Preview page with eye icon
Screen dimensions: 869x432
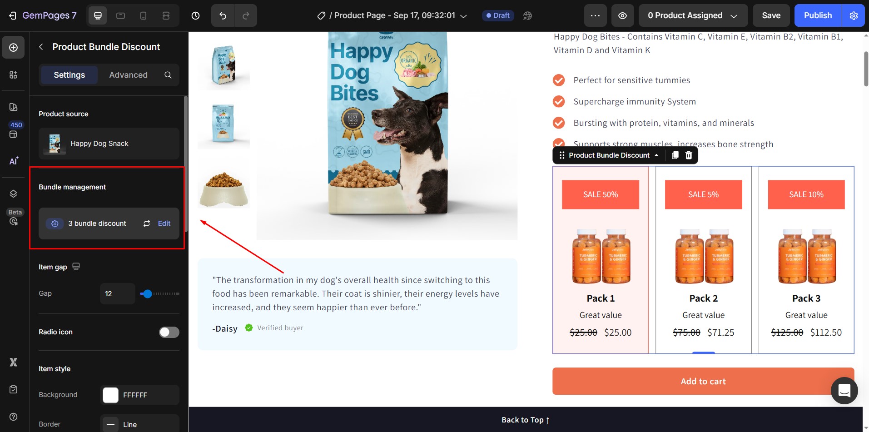pyautogui.click(x=622, y=15)
